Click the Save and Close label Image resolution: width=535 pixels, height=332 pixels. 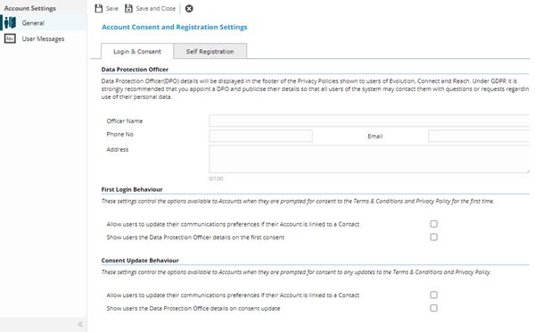155,9
